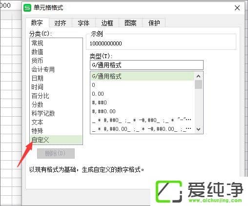Click the format list scroll-down arrow

(198, 129)
